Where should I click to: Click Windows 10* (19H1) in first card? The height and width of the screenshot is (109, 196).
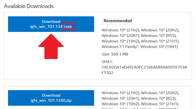(159, 47)
